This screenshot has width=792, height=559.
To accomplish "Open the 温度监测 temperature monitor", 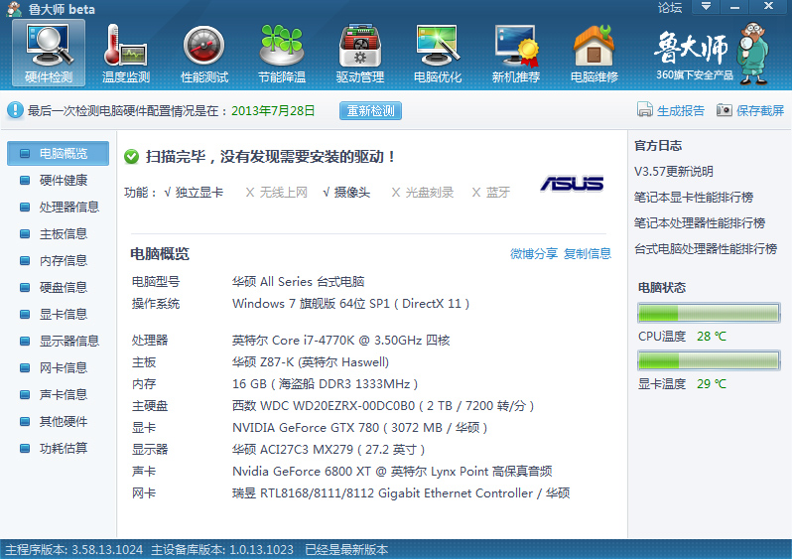I will coord(126,53).
